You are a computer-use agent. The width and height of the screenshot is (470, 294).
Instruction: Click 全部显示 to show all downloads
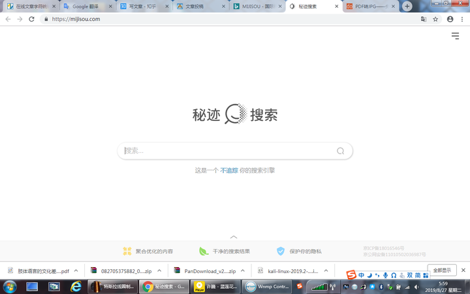pyautogui.click(x=442, y=270)
